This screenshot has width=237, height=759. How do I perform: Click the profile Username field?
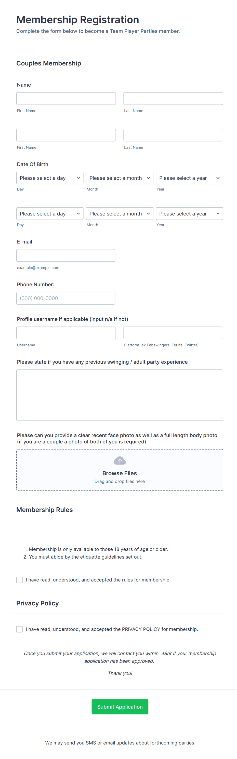(66, 333)
